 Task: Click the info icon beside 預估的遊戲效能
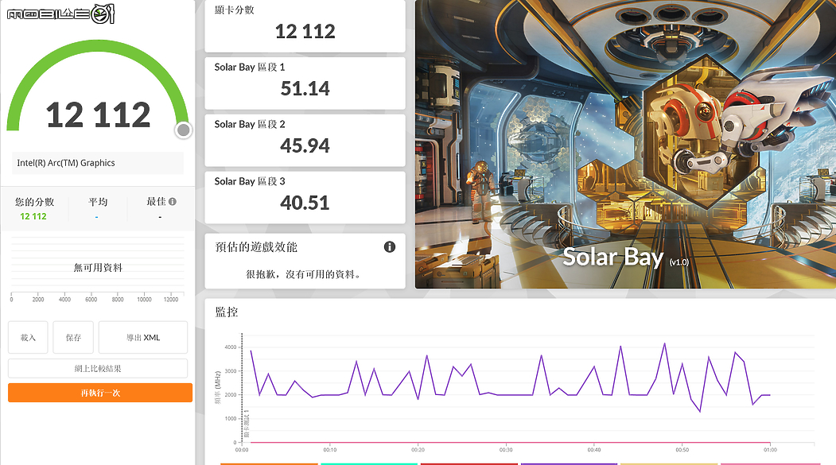[x=390, y=246]
